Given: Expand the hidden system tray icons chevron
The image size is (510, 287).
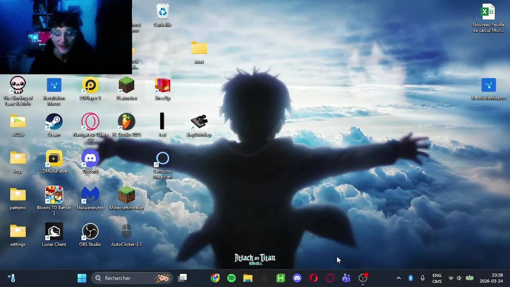Looking at the screenshot, I should [398, 278].
